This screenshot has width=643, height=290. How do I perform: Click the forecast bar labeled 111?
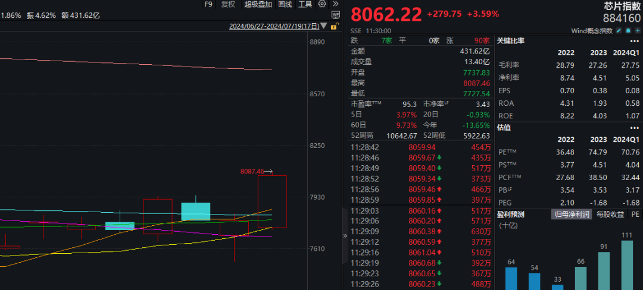click(627, 265)
